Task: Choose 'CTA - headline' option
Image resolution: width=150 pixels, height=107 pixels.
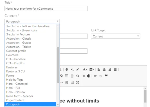Action: [x=31, y=59]
